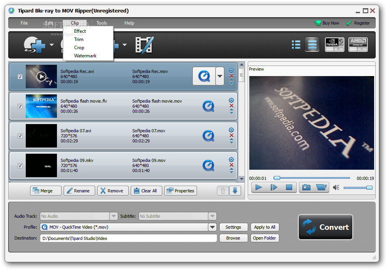Step to next frame in preview
This screenshot has width=387, height=270.
[x=274, y=187]
